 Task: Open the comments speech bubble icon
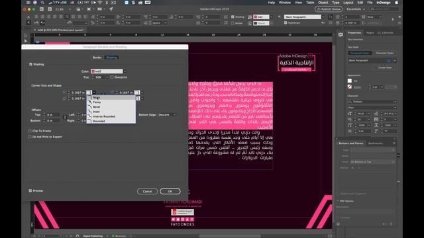[341, 34]
